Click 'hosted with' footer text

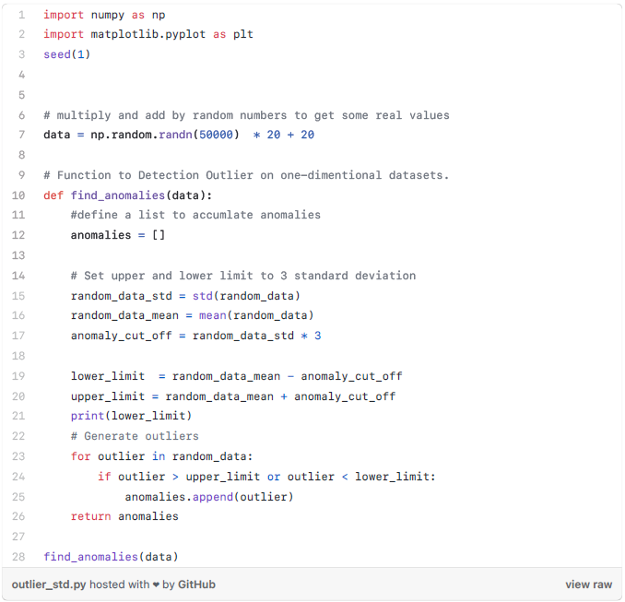(x=119, y=584)
